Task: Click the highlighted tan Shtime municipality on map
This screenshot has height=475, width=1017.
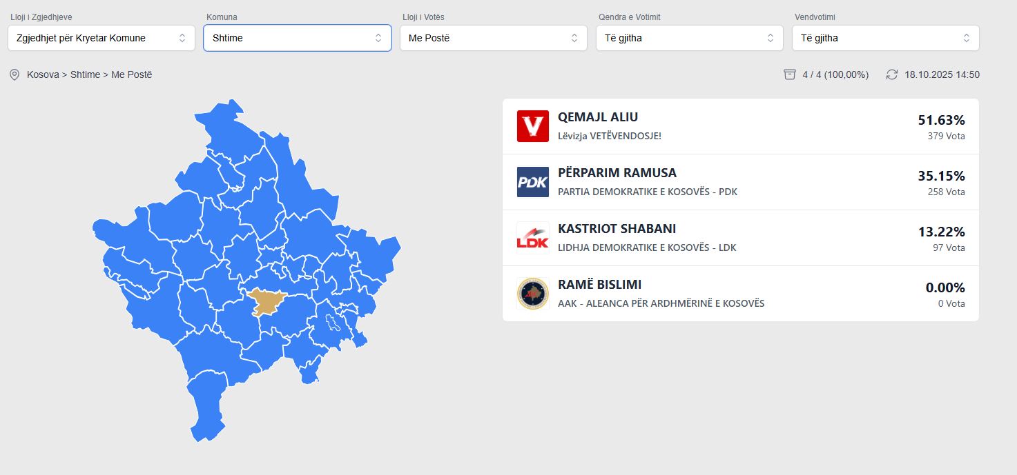Action: point(265,301)
